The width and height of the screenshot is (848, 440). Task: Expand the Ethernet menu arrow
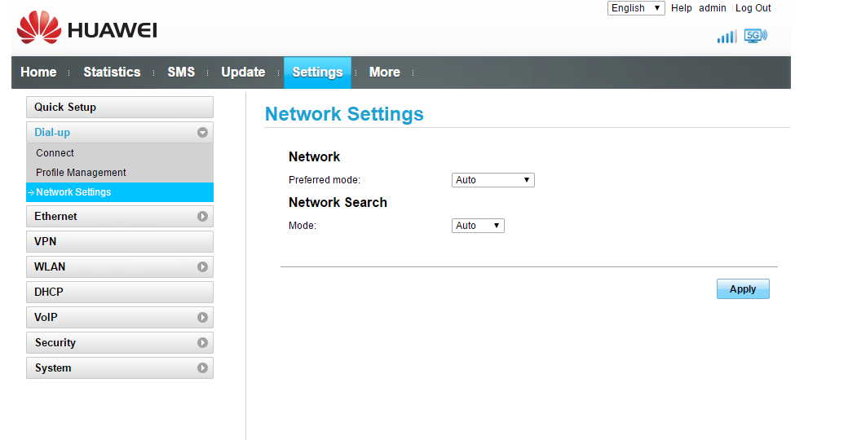click(202, 217)
